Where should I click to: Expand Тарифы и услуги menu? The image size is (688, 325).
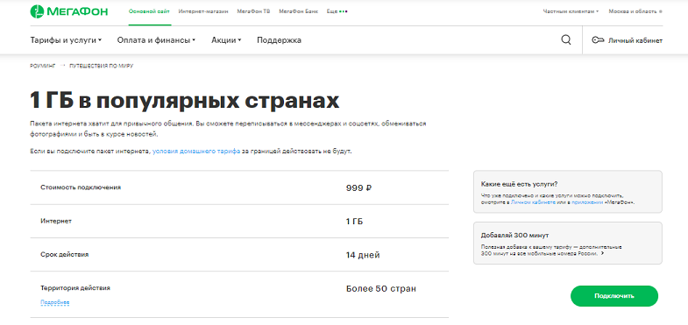click(66, 40)
